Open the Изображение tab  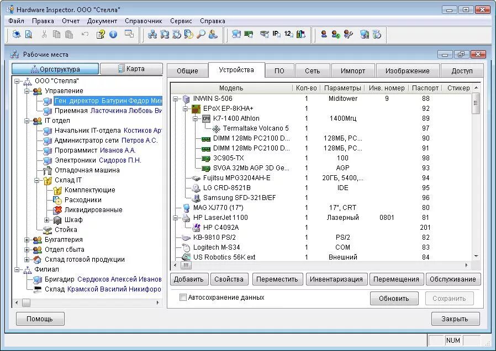[x=408, y=71]
